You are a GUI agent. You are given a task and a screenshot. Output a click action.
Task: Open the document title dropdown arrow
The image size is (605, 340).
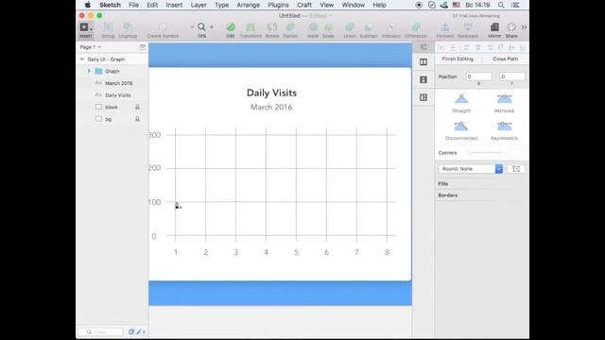(x=330, y=16)
